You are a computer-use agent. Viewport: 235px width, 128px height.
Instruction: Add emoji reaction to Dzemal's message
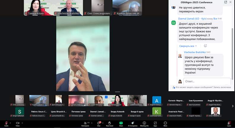[205, 46]
